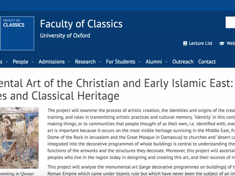Screen dimensions: 235x176
Task: Select For Students in the navigation
Action: click(x=120, y=62)
